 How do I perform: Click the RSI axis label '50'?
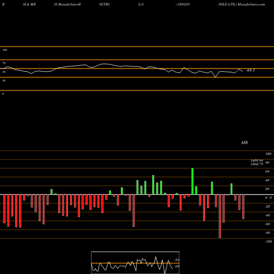[4, 72]
